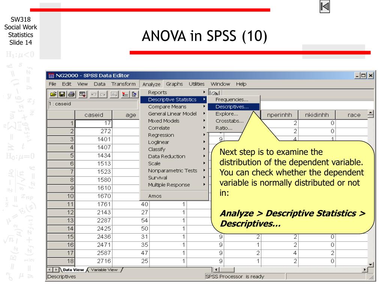This screenshot has width=384, height=288.
Task: Expand the Nonparametric Tests submenu
Action: click(174, 171)
